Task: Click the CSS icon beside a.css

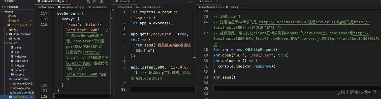Action: pyautogui.click(x=12, y=47)
